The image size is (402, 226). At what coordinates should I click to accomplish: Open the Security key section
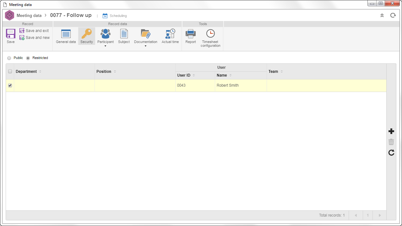(87, 36)
